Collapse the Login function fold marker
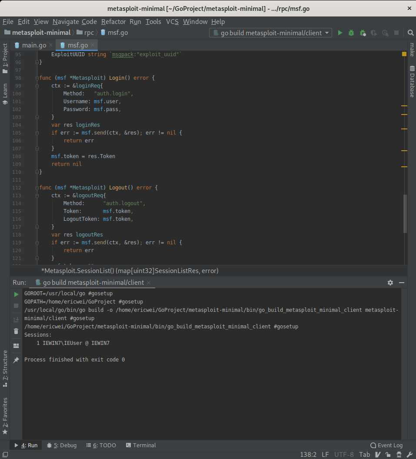The width and height of the screenshot is (416, 459). point(37,78)
